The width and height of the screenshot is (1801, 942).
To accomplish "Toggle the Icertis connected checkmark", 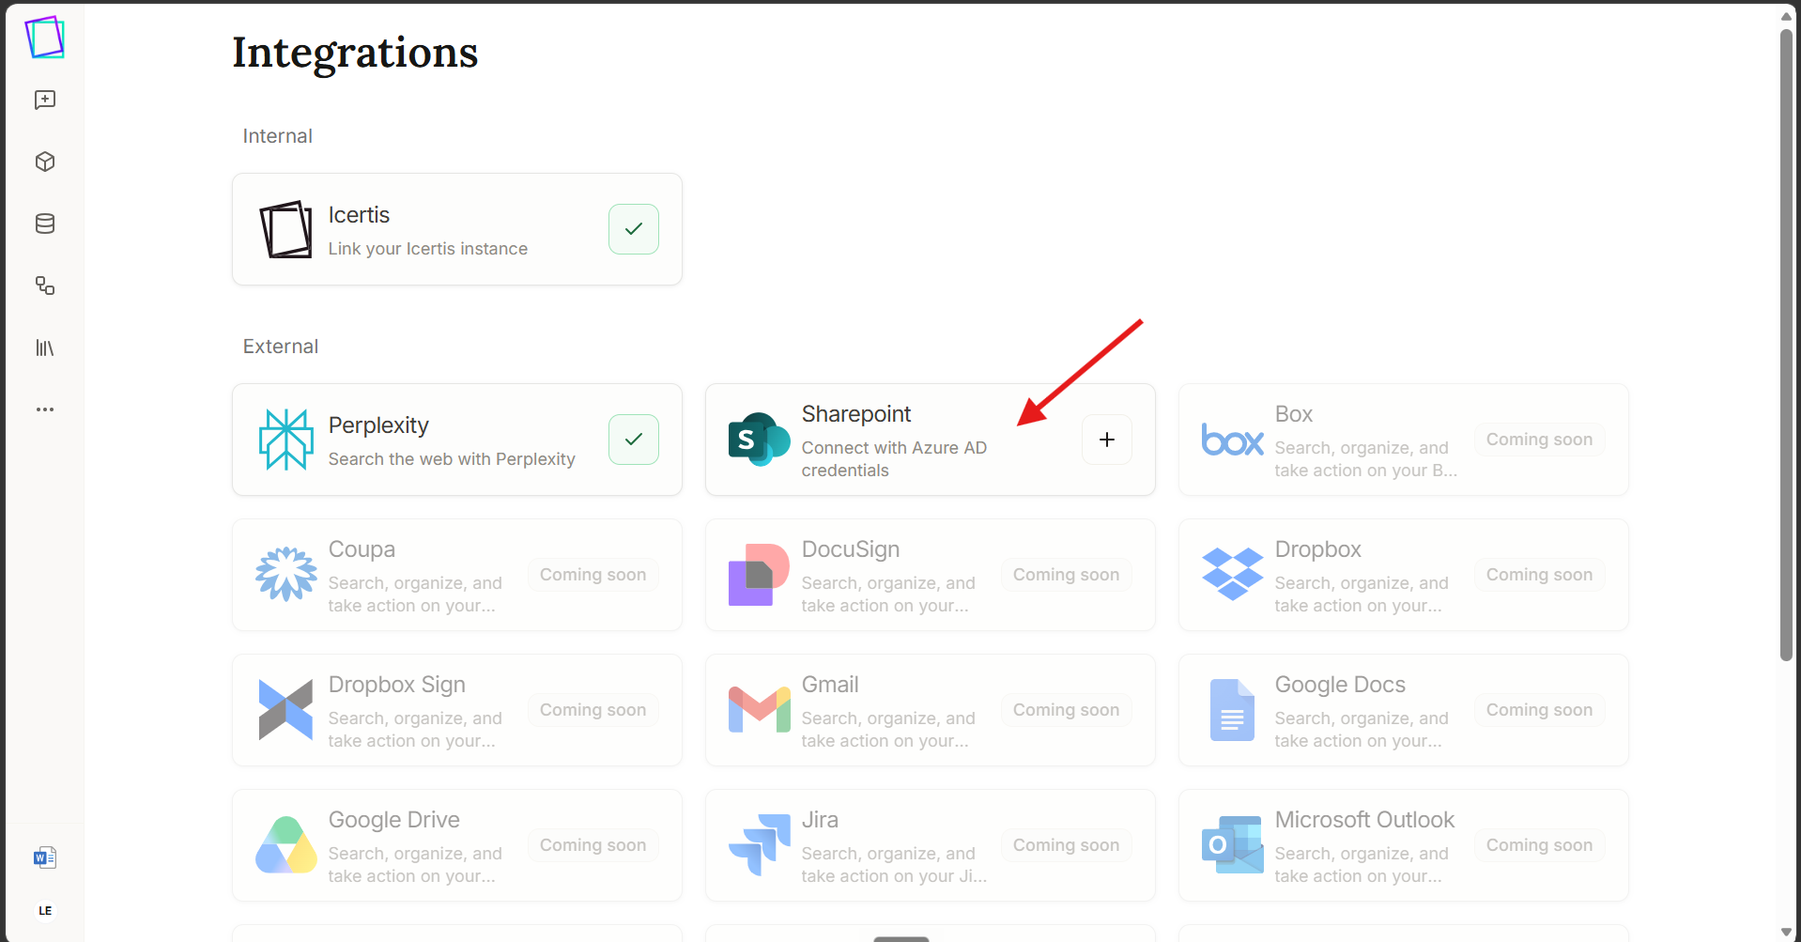I will (634, 229).
